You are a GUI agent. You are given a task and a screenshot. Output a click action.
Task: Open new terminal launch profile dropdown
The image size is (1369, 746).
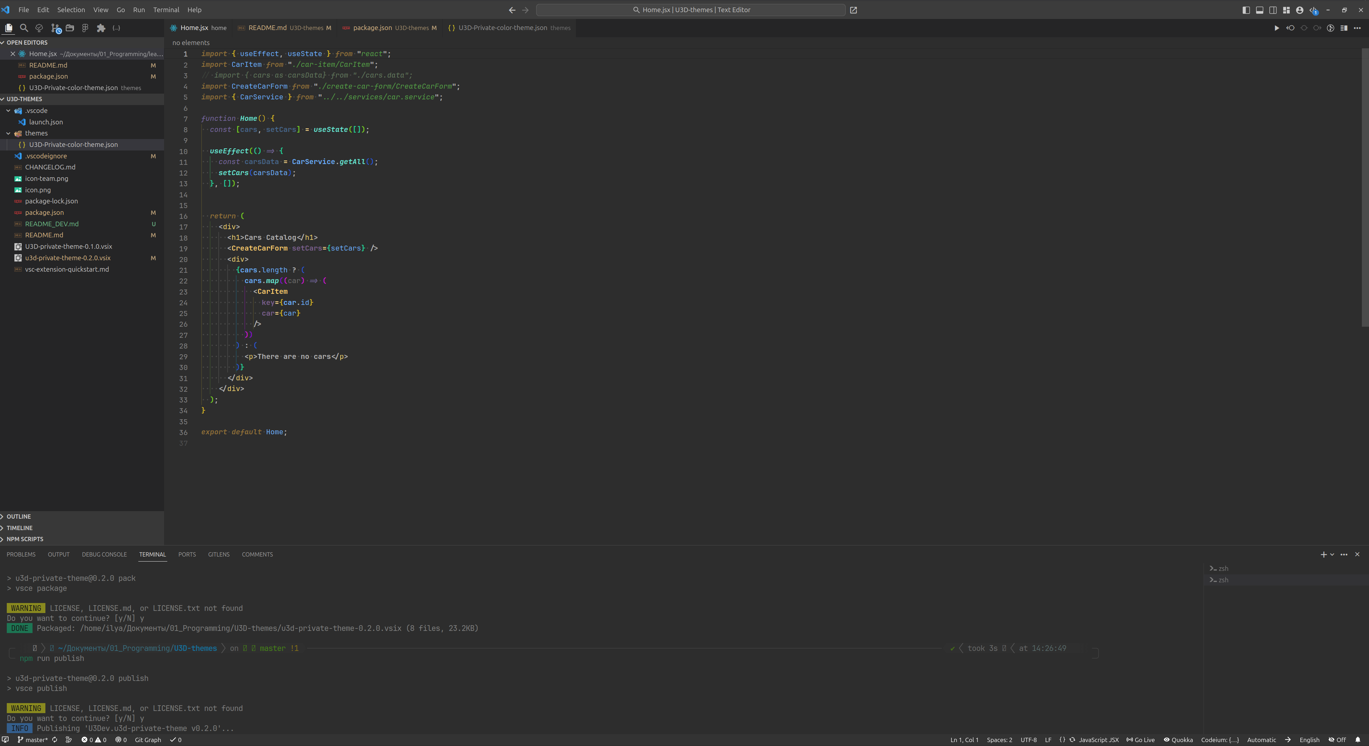tap(1332, 554)
